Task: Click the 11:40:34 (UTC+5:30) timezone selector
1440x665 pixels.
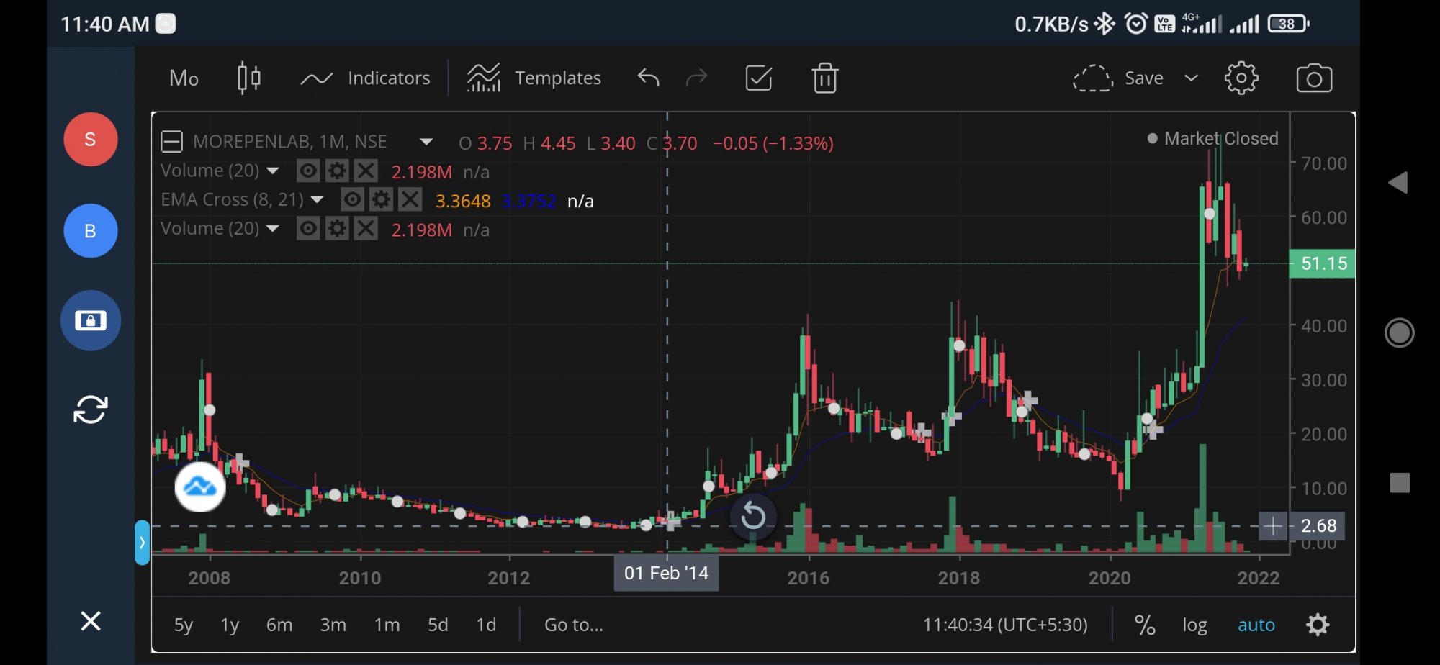Action: [x=1005, y=625]
